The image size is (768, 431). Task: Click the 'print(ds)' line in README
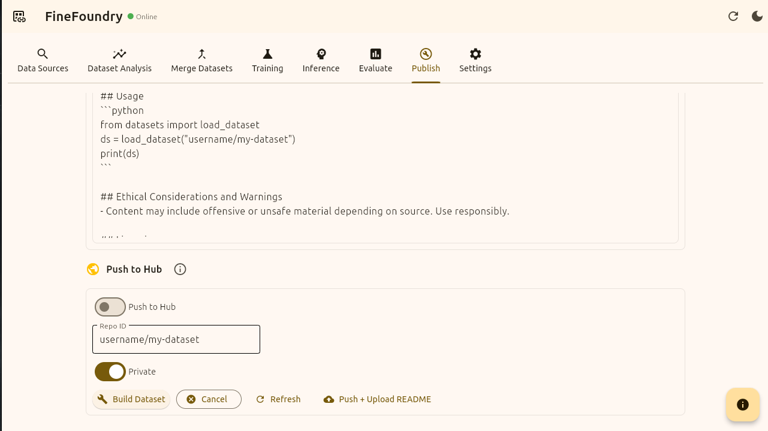point(120,153)
